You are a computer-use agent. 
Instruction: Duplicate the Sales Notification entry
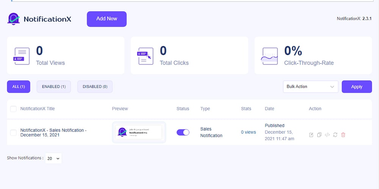[319, 135]
